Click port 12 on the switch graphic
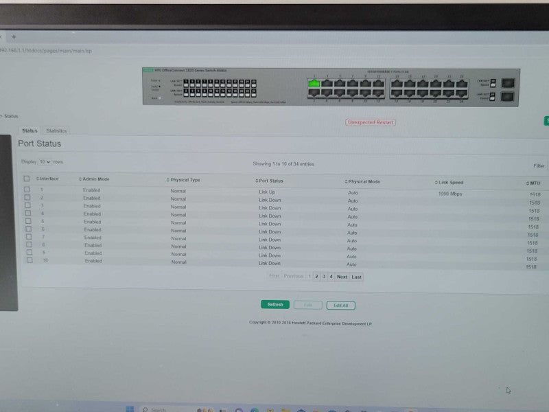The image size is (549, 412). (378, 93)
